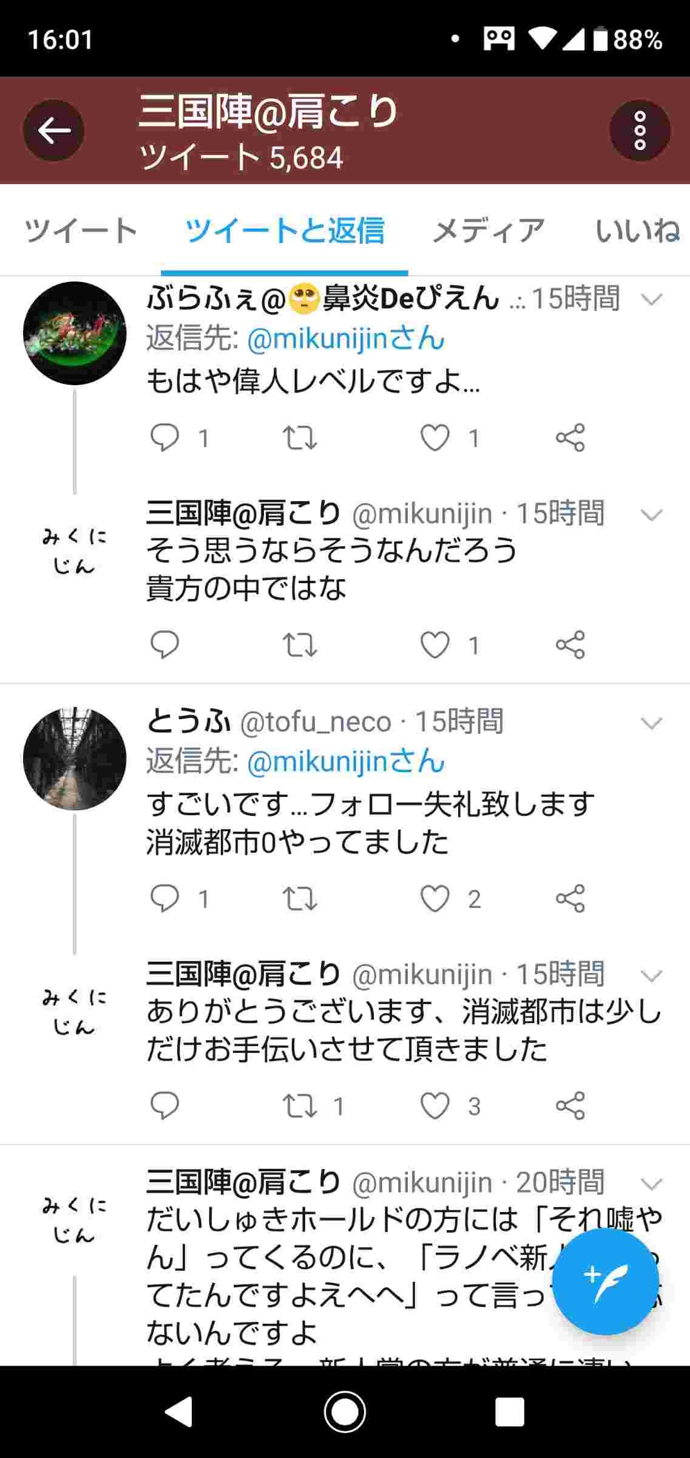The height and width of the screenshot is (1458, 690).
Task: Like ぶらふぇ's もはや偉人レベル tweet
Action: pos(435,437)
